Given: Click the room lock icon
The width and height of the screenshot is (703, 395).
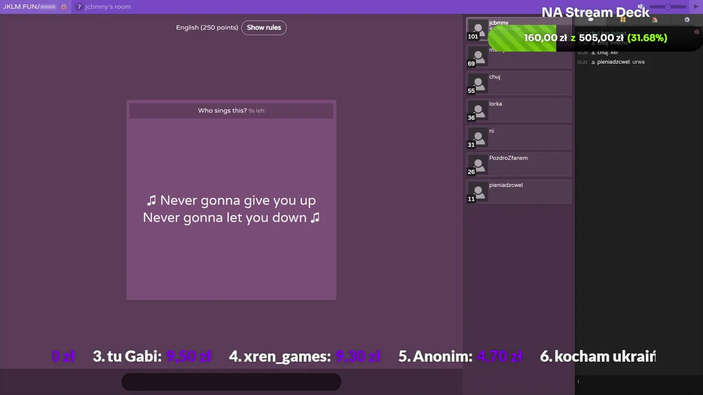Looking at the screenshot, I should click(x=64, y=7).
